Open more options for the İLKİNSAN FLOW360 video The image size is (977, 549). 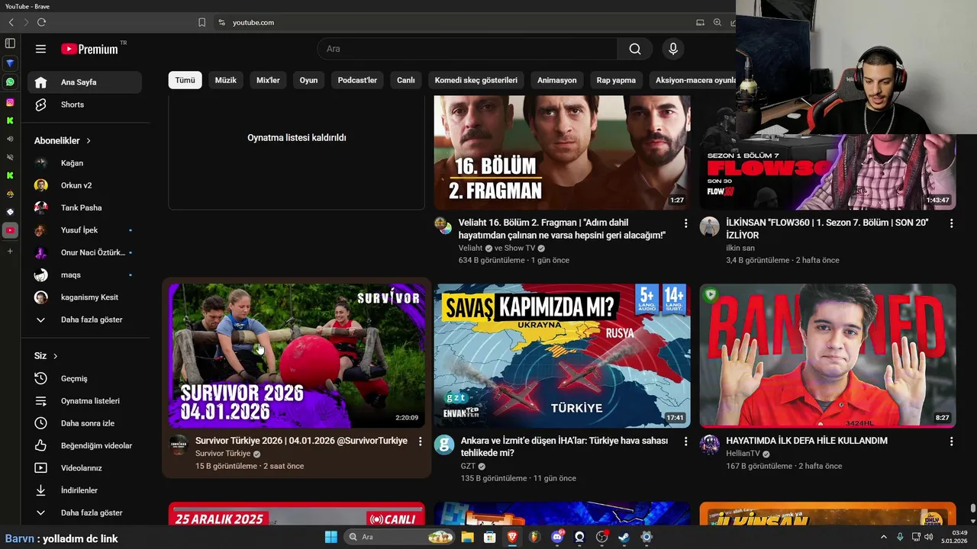(x=951, y=223)
